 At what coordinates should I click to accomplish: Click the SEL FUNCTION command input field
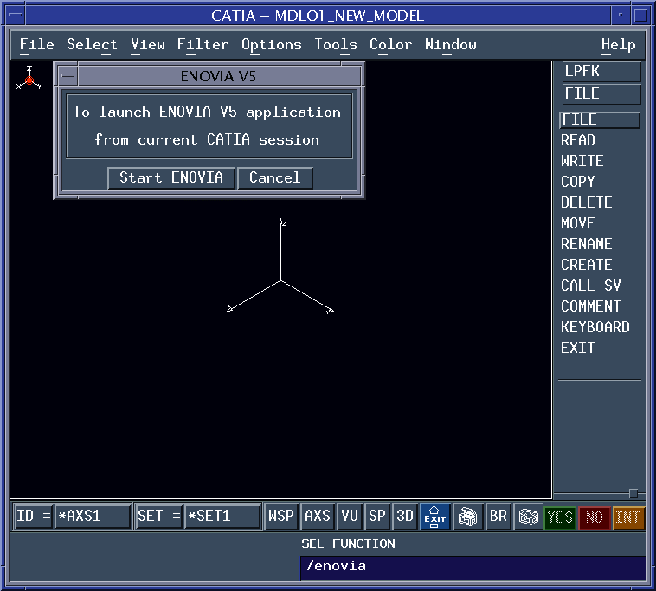(x=473, y=567)
